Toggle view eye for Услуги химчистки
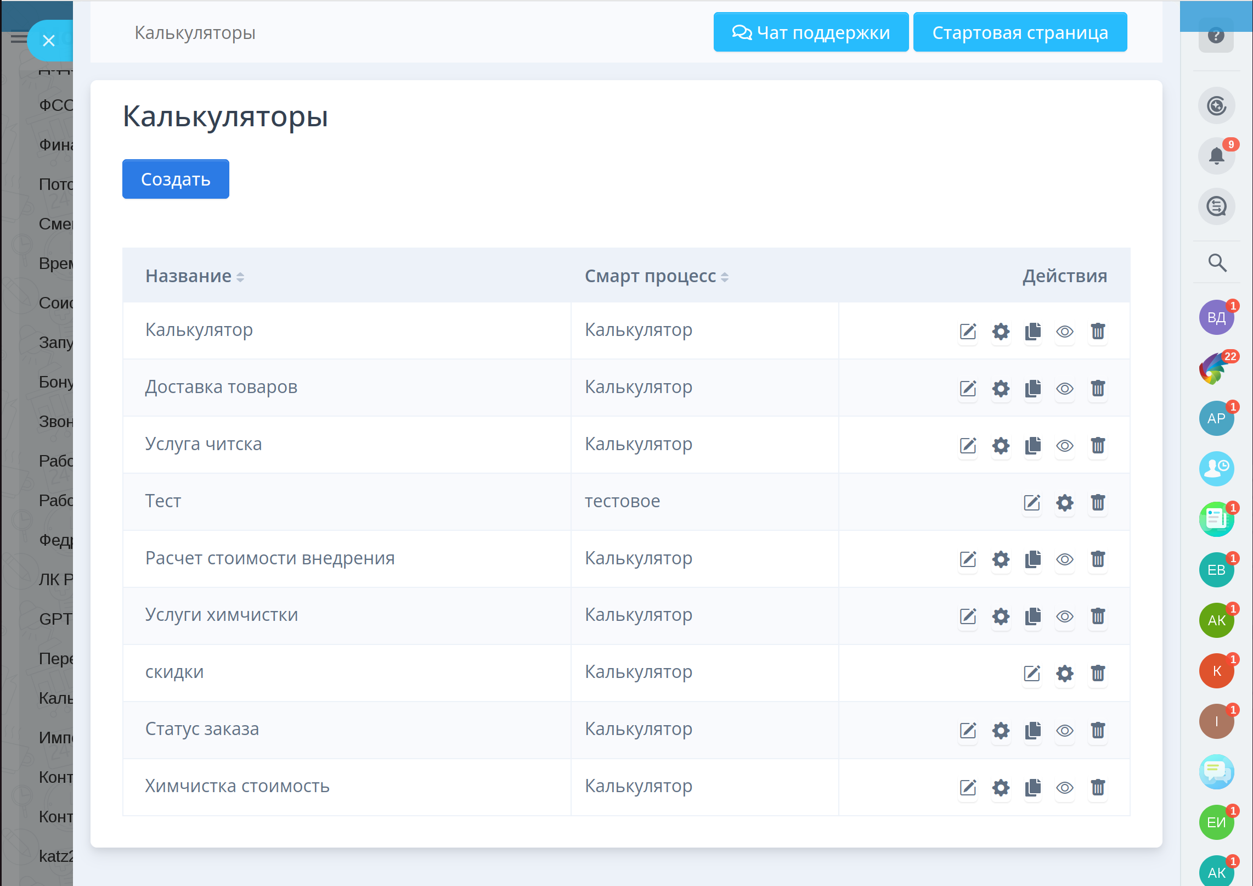The width and height of the screenshot is (1253, 886). point(1065,616)
